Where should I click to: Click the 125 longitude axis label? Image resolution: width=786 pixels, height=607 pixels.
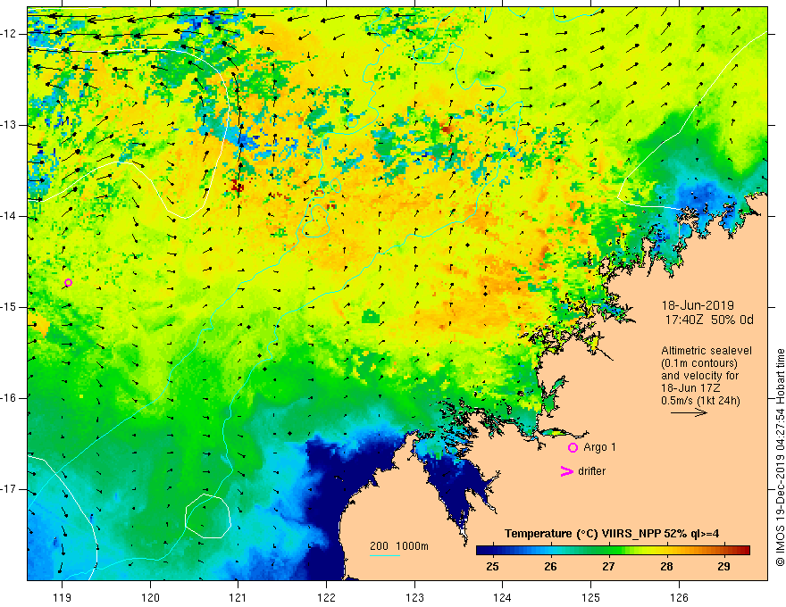pos(591,597)
